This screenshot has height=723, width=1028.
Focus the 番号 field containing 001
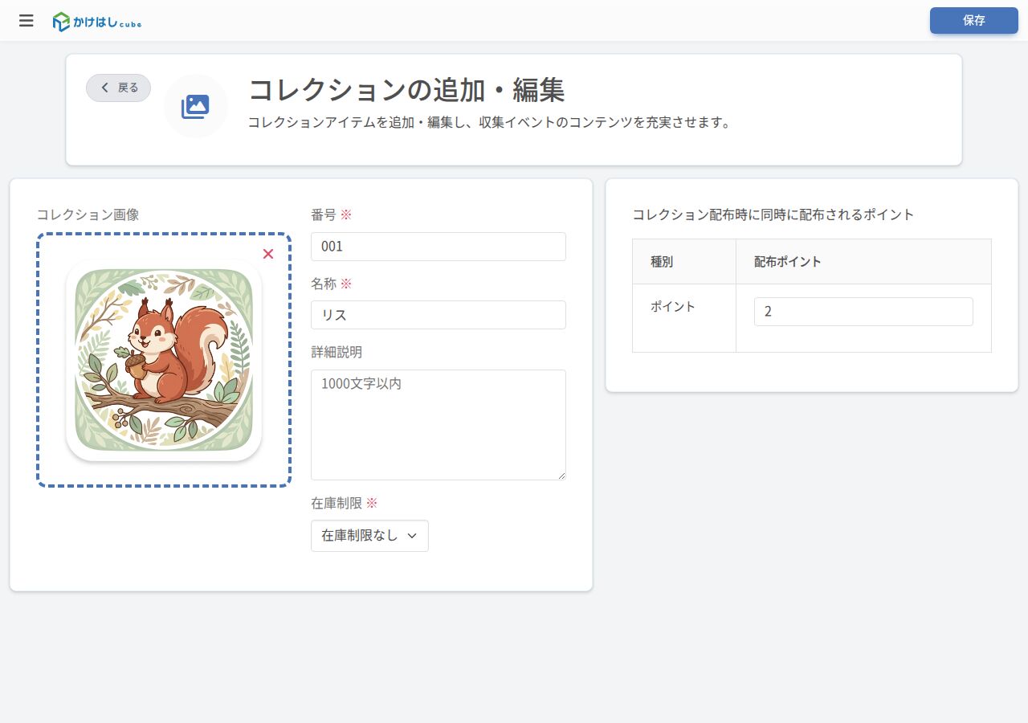(x=438, y=247)
